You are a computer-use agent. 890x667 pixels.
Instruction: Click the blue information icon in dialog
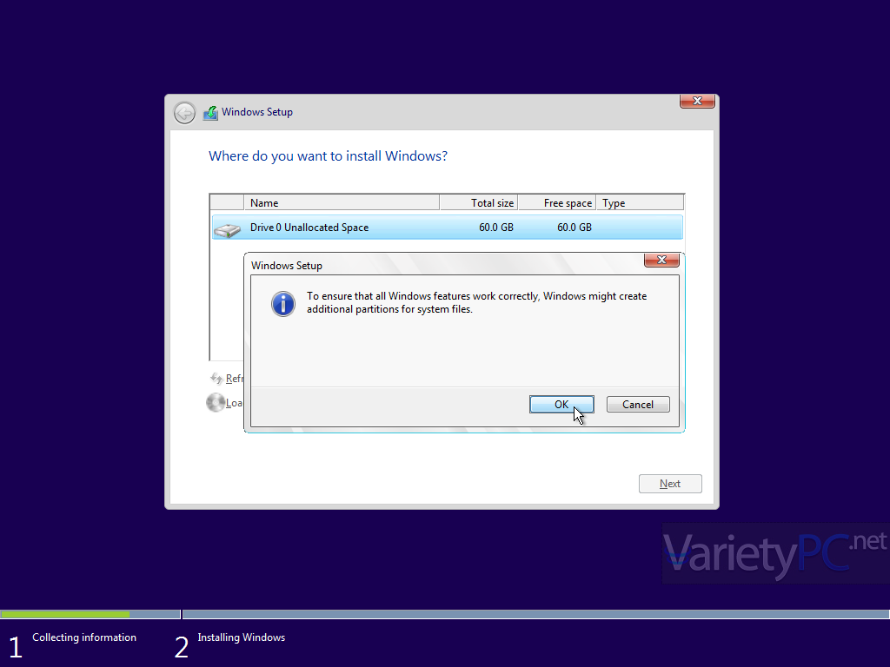pyautogui.click(x=282, y=303)
